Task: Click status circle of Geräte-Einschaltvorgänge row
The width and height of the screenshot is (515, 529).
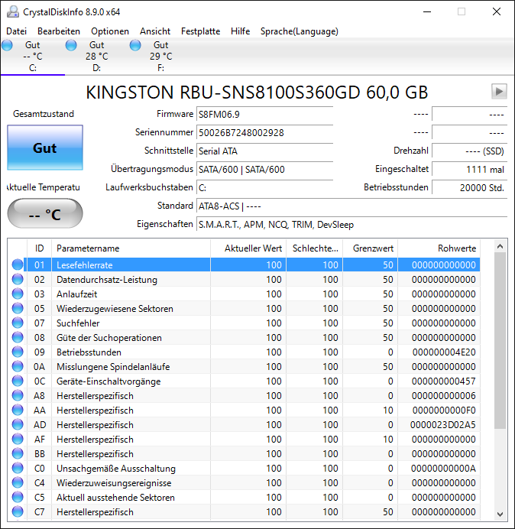Action: click(x=18, y=381)
